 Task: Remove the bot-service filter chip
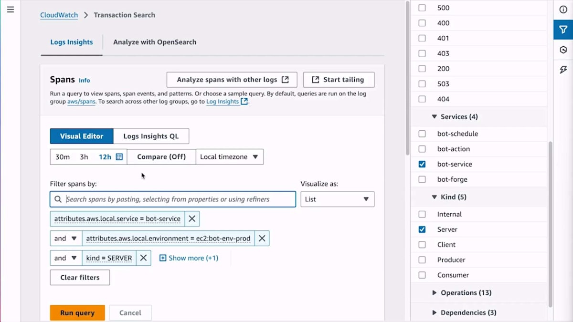pos(192,219)
